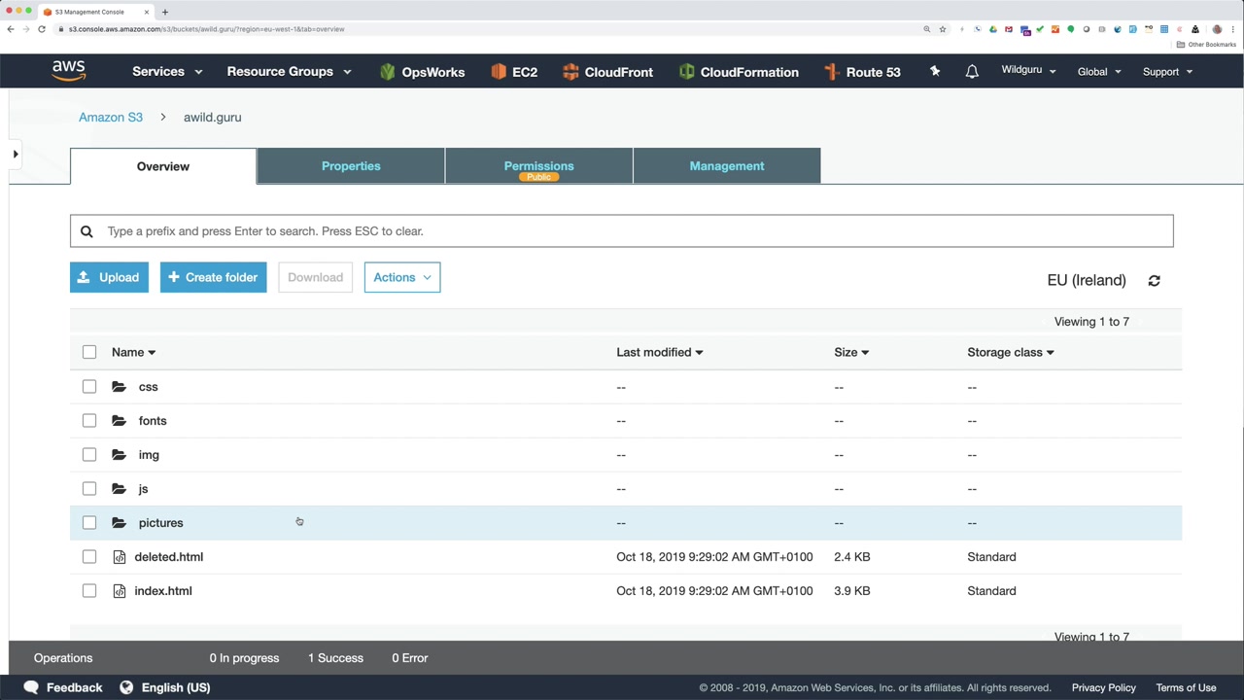Switch to the Overview tab

[x=163, y=166]
